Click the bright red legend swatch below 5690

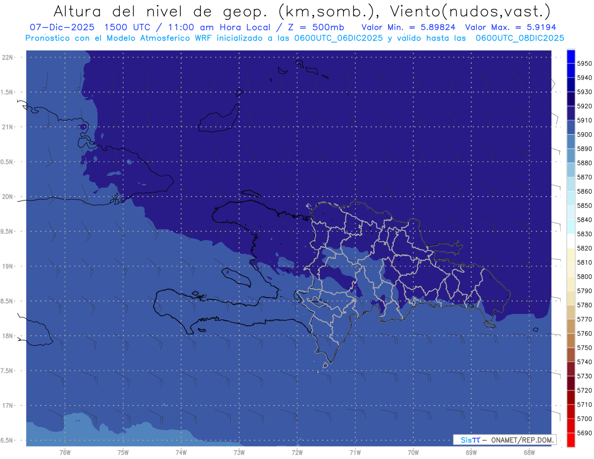[x=571, y=440]
